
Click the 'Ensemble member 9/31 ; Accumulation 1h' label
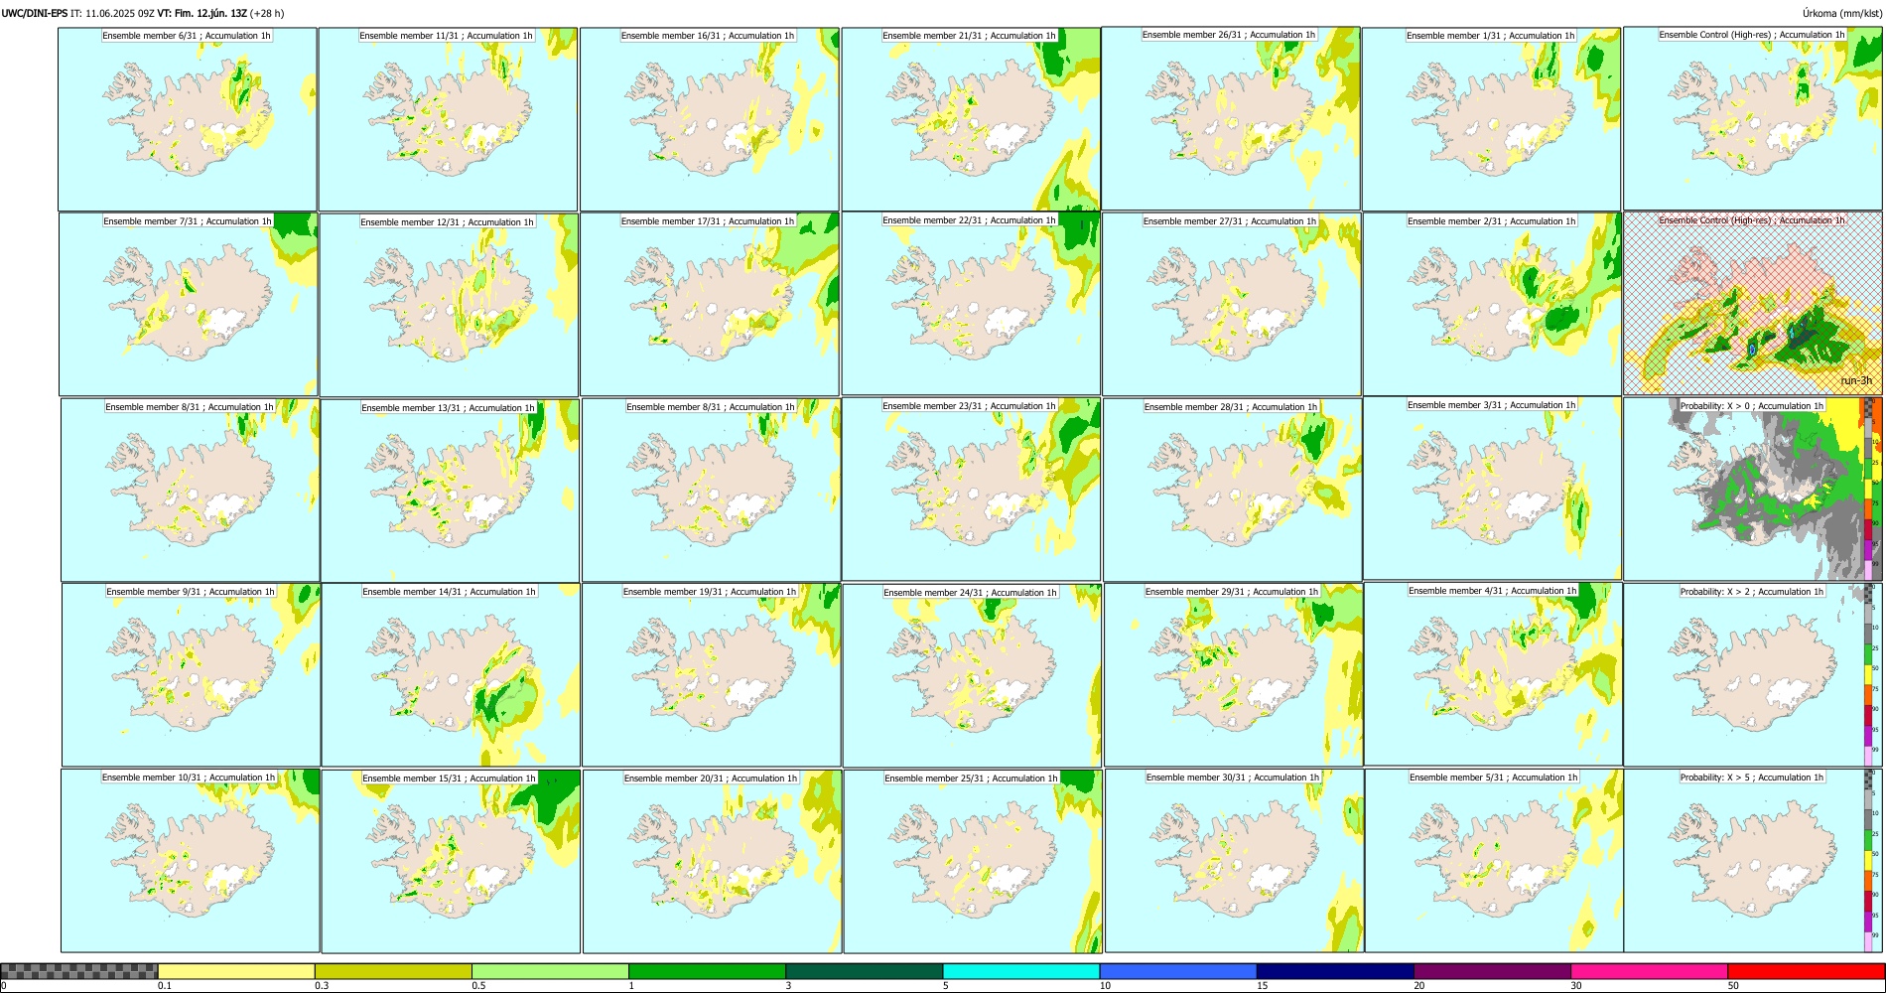click(x=191, y=592)
